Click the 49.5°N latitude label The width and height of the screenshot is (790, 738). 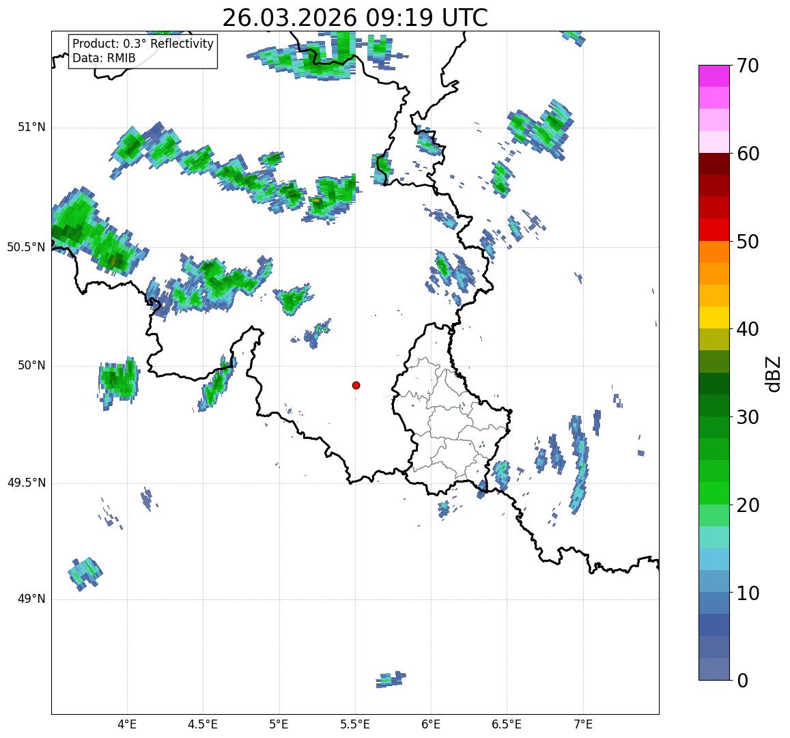pyautogui.click(x=26, y=483)
